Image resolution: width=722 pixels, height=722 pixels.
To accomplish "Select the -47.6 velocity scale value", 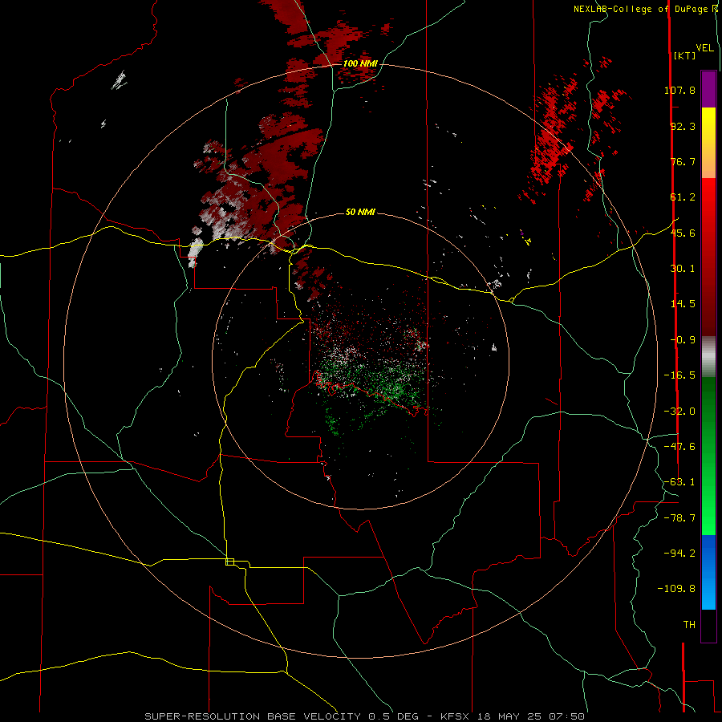I will point(679,447).
